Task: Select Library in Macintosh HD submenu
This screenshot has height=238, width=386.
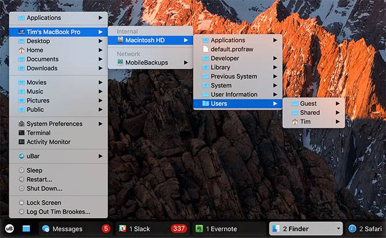Action: click(238, 67)
